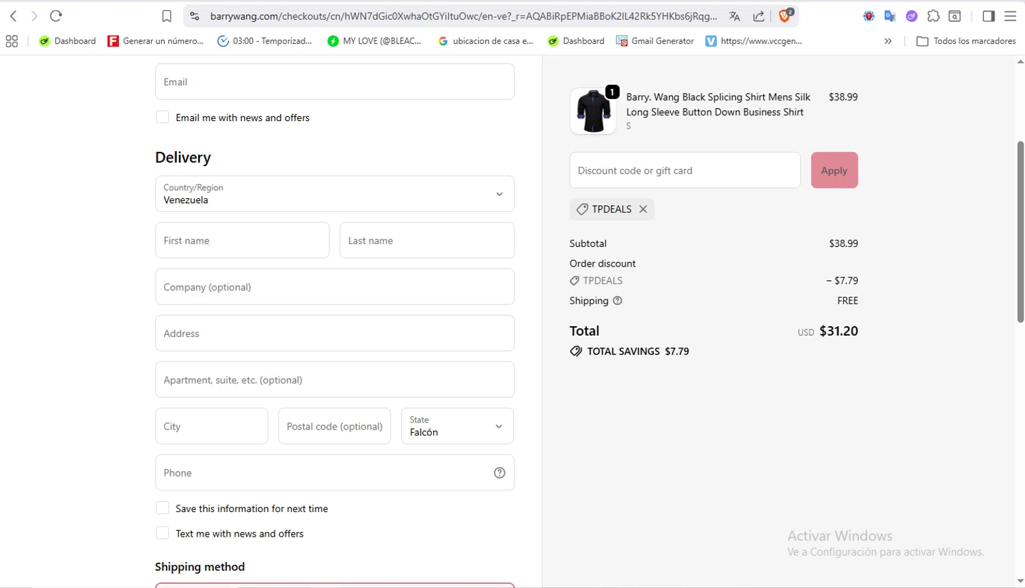Click the Address field

point(335,333)
